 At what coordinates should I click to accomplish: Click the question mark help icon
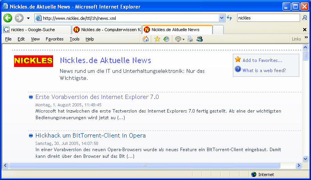coord(238,69)
